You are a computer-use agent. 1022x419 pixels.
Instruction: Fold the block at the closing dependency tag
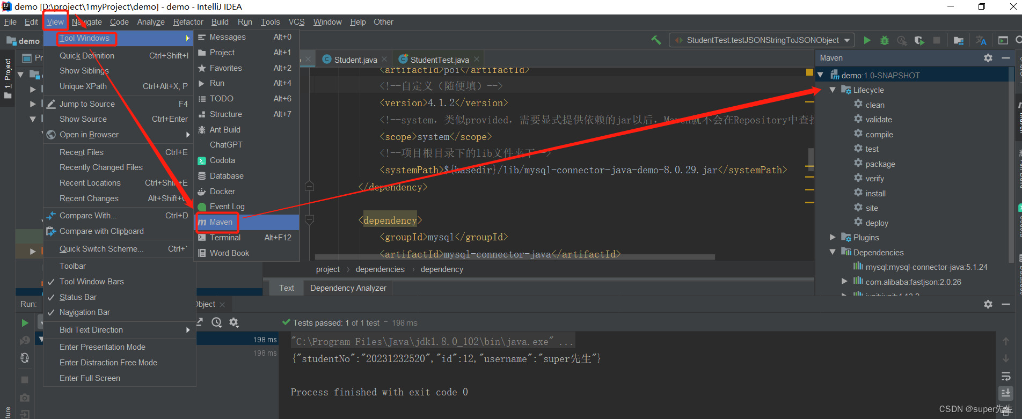[309, 186]
